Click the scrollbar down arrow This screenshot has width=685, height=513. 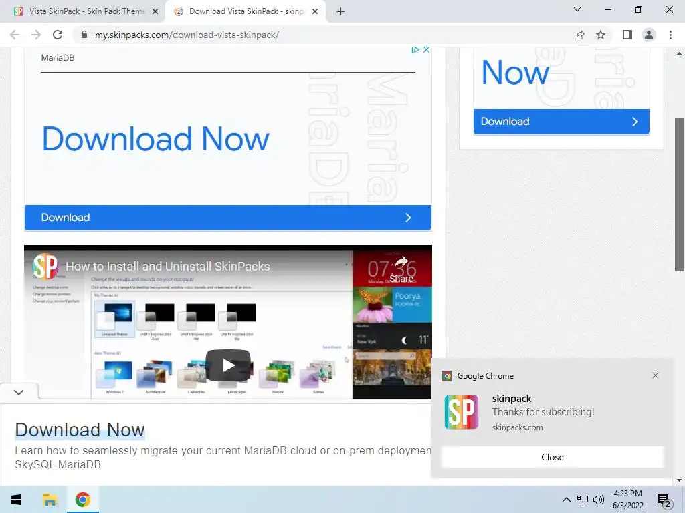[x=679, y=480]
